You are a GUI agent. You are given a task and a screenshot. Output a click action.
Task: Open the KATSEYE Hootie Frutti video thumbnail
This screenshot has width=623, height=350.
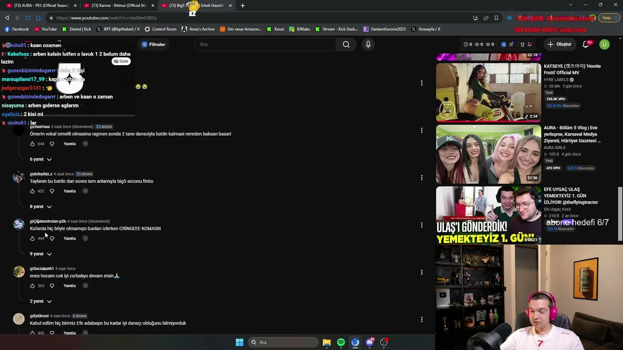coord(488,92)
